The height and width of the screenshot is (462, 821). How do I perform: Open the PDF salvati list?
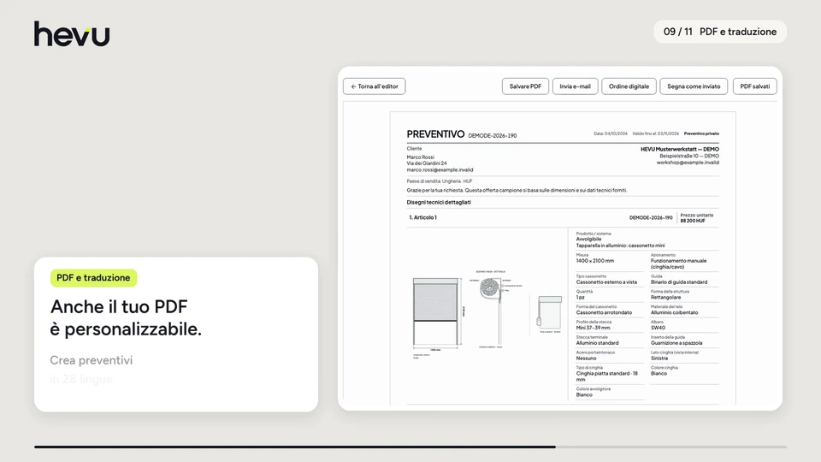tap(754, 86)
